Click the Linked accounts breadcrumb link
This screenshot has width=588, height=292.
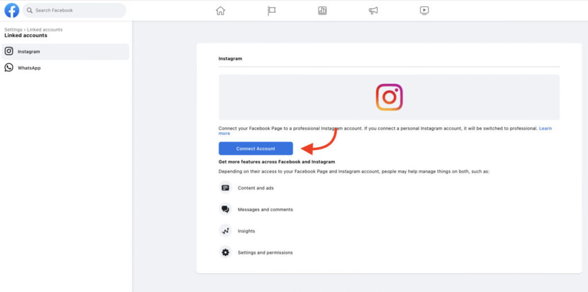click(45, 30)
